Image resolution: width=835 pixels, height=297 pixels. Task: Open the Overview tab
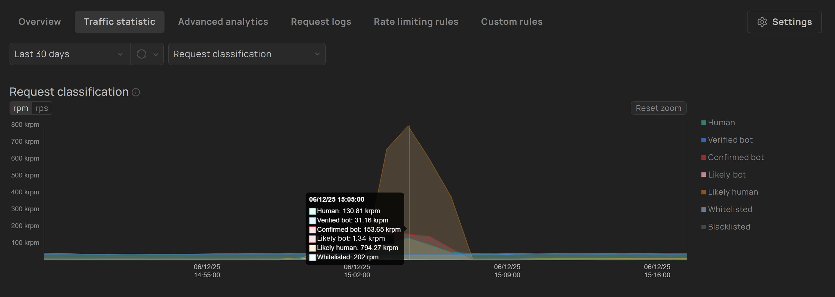pos(40,22)
